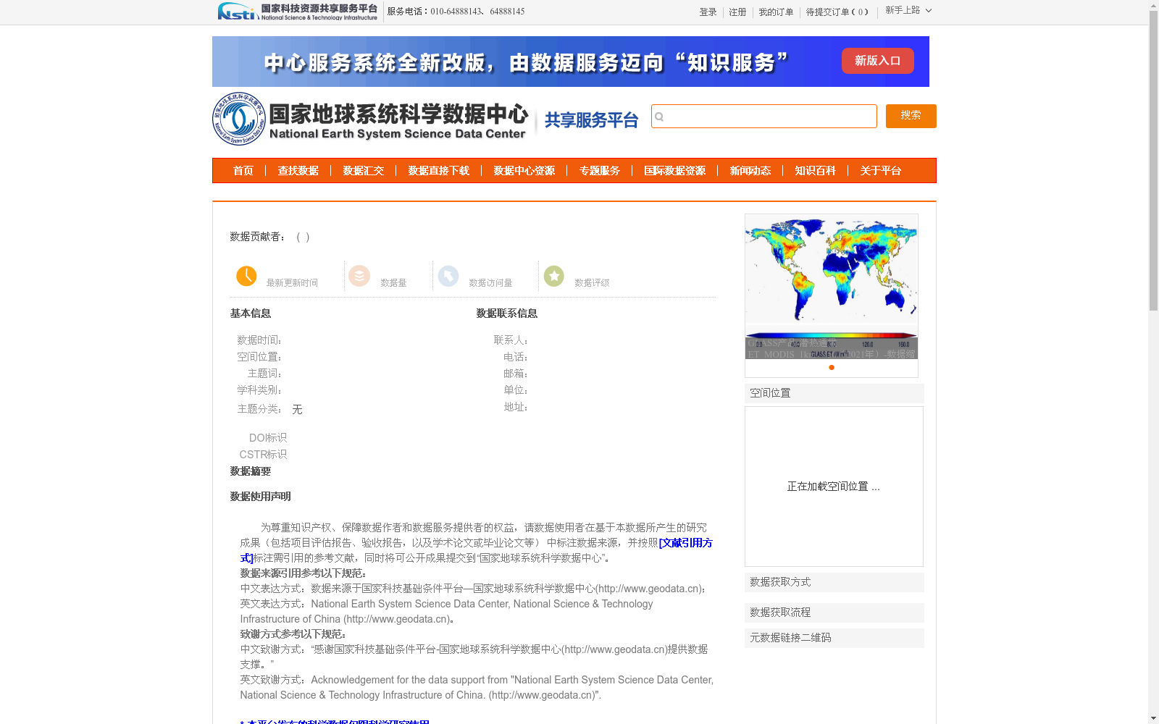Click the National Earth System Science Data Center emblem
Image resolution: width=1159 pixels, height=724 pixels.
tap(238, 119)
